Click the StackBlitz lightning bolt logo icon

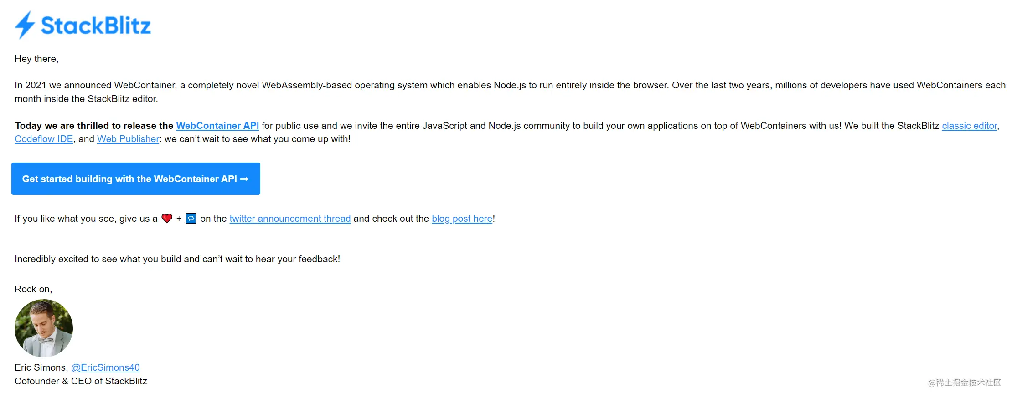coord(25,25)
